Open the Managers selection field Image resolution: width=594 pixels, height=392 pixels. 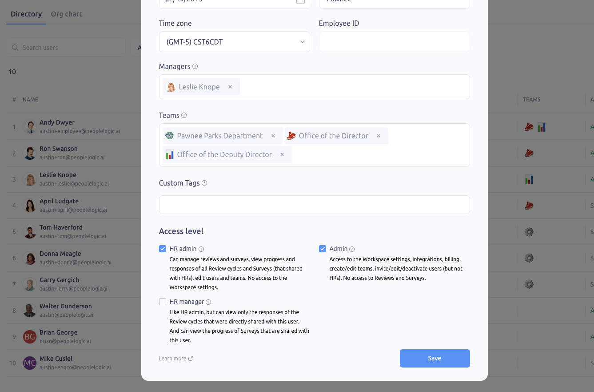(x=351, y=87)
